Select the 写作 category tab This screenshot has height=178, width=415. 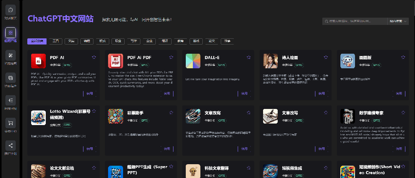pos(134,41)
